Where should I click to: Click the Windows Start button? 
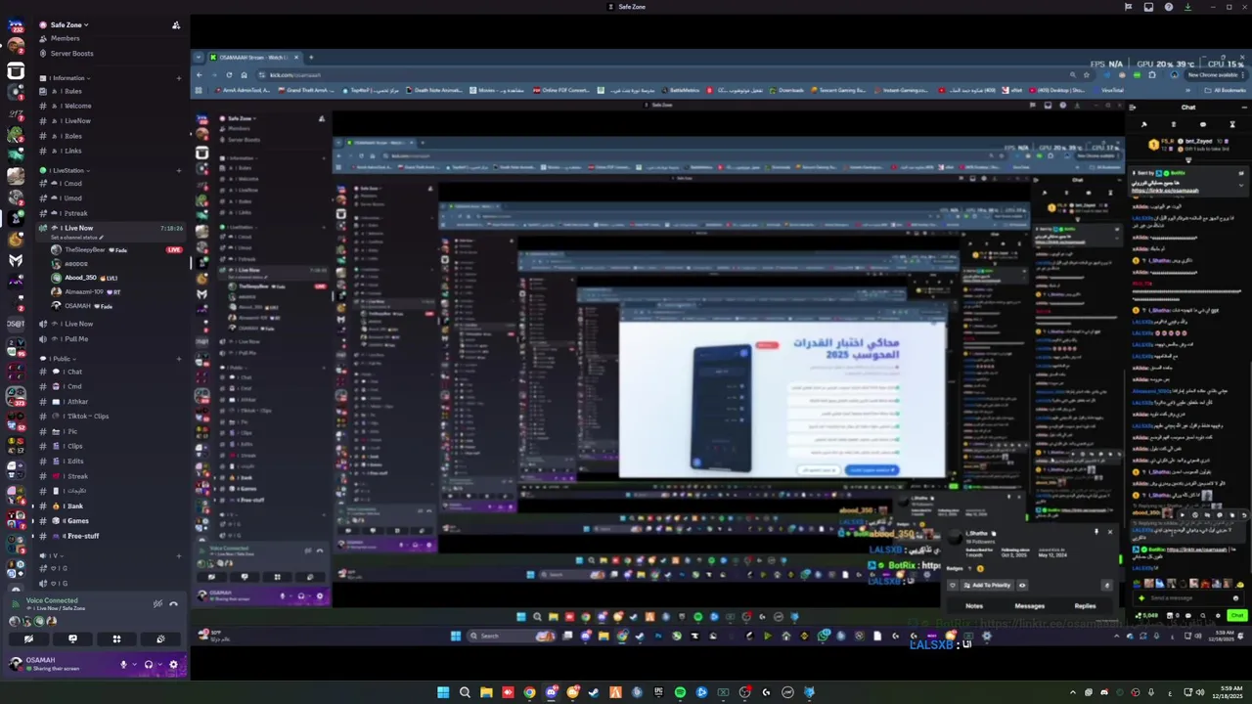click(443, 692)
